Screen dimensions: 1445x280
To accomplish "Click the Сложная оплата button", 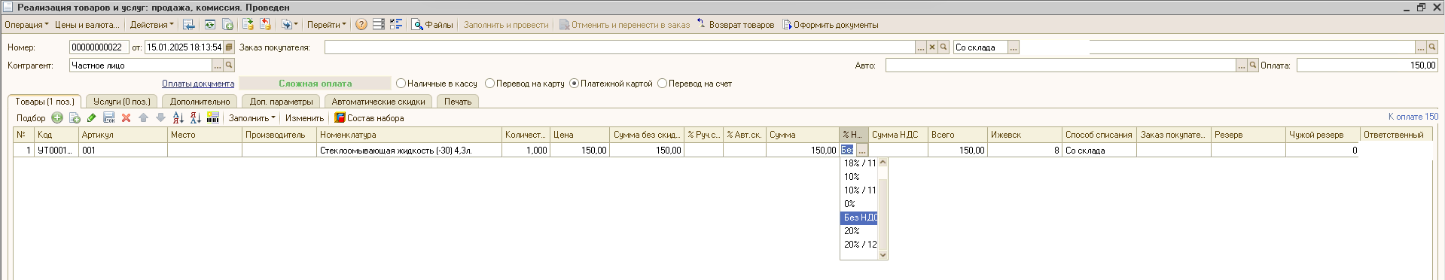I will [x=315, y=84].
